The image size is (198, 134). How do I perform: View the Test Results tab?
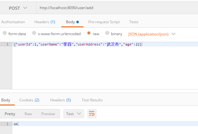coord(92,100)
